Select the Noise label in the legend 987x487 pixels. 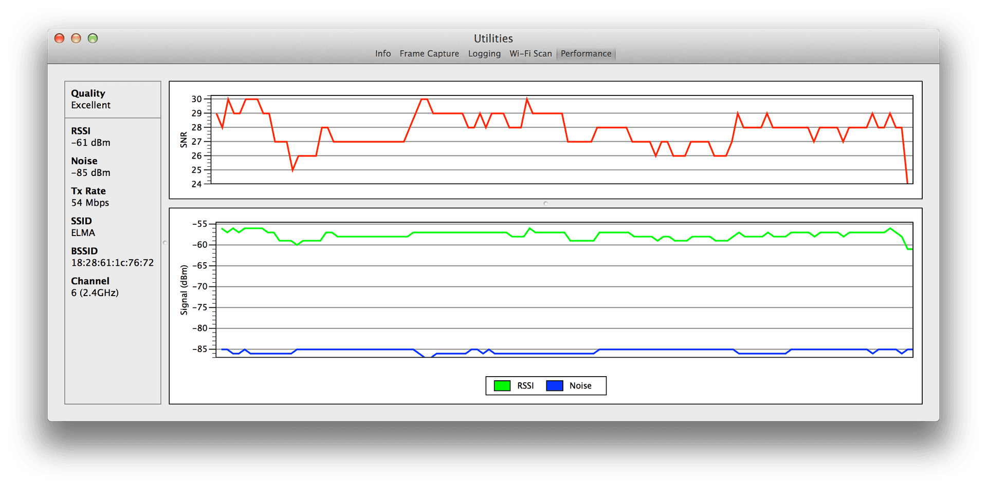(581, 385)
